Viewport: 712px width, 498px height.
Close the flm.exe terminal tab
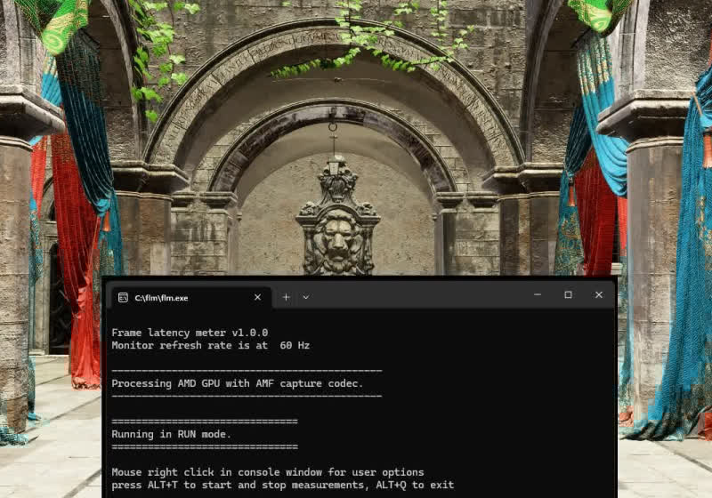(x=257, y=297)
